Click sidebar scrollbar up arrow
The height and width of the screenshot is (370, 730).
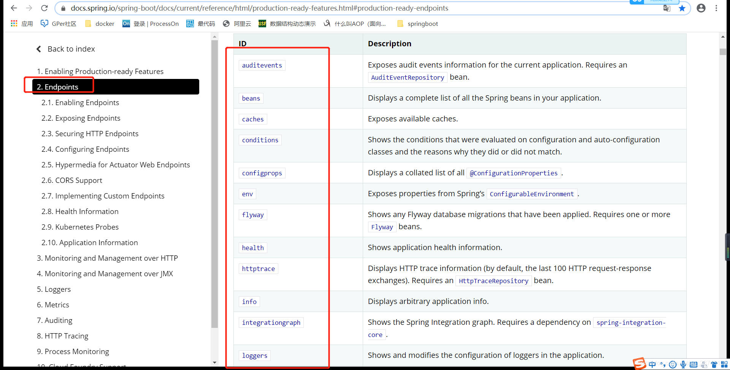[x=214, y=37]
